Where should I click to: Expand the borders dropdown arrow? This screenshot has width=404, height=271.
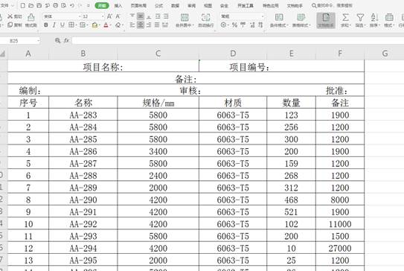[x=76, y=25]
